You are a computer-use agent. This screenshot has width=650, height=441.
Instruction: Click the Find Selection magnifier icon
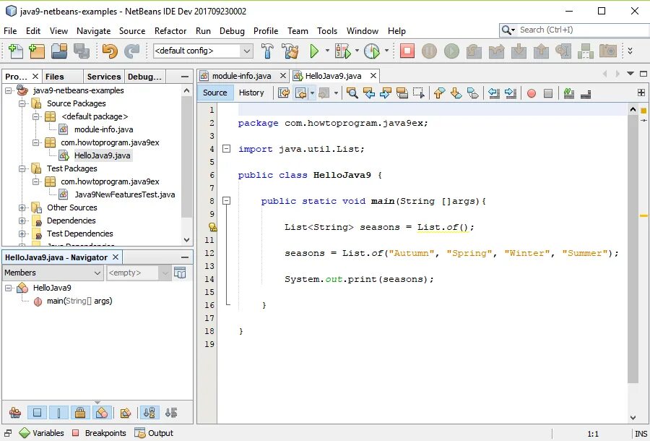click(x=352, y=93)
